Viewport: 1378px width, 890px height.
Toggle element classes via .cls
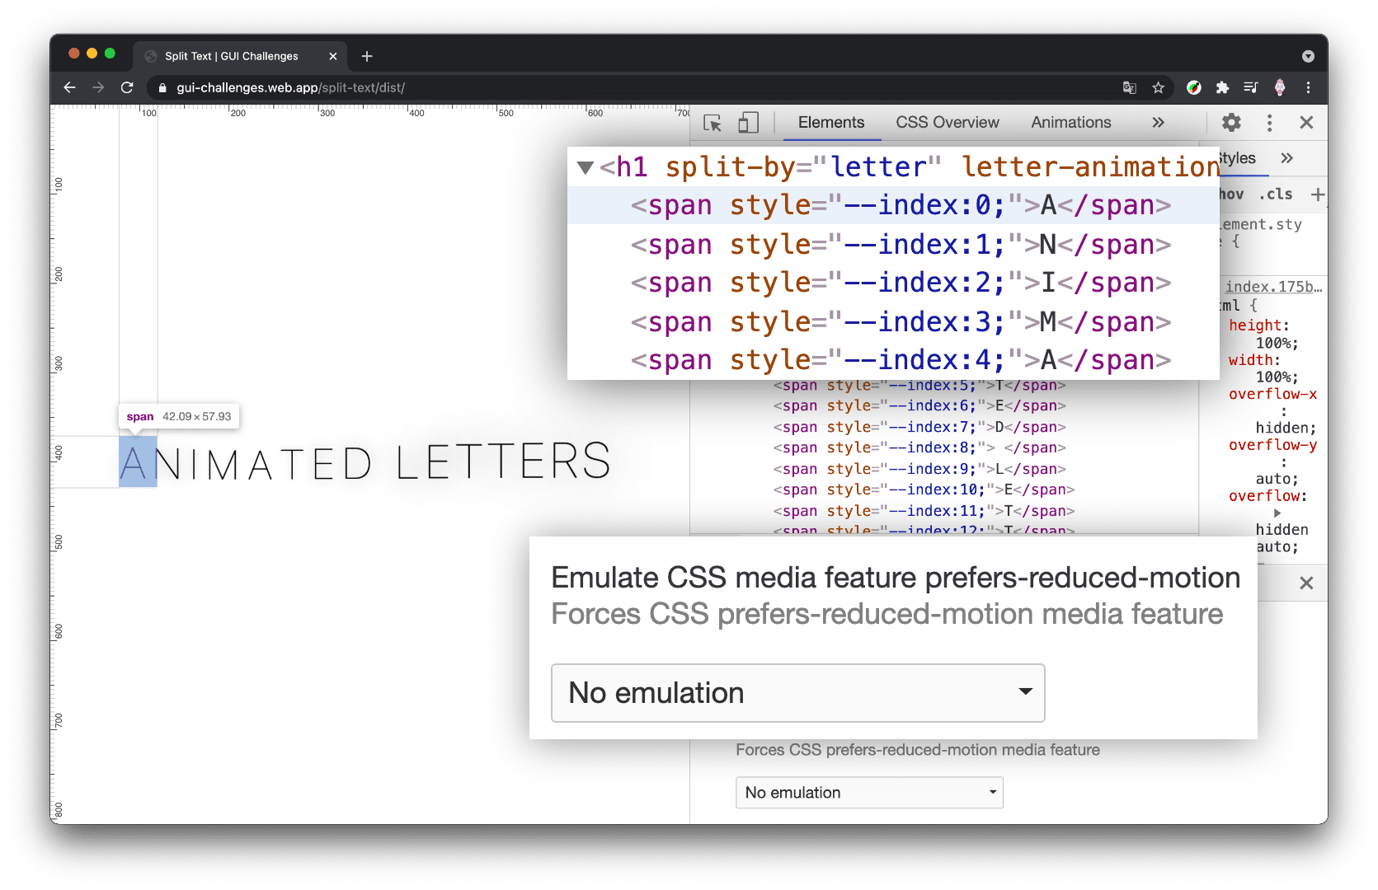[1275, 194]
